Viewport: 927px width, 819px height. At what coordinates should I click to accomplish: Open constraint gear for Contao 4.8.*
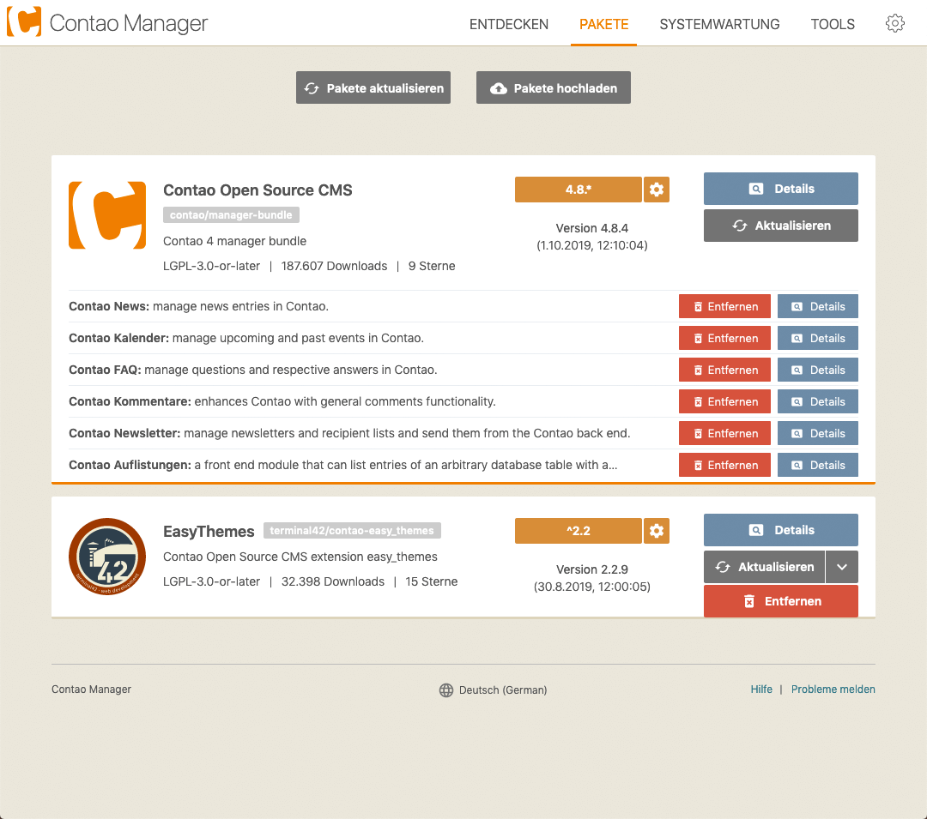point(657,190)
